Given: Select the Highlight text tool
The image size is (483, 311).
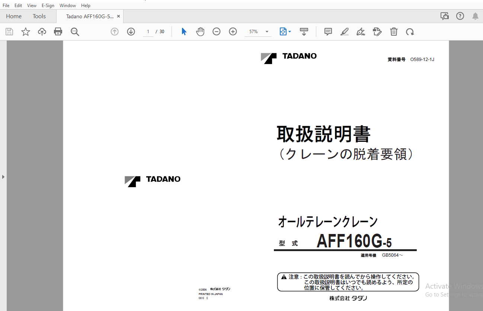Looking at the screenshot, I should (x=345, y=32).
